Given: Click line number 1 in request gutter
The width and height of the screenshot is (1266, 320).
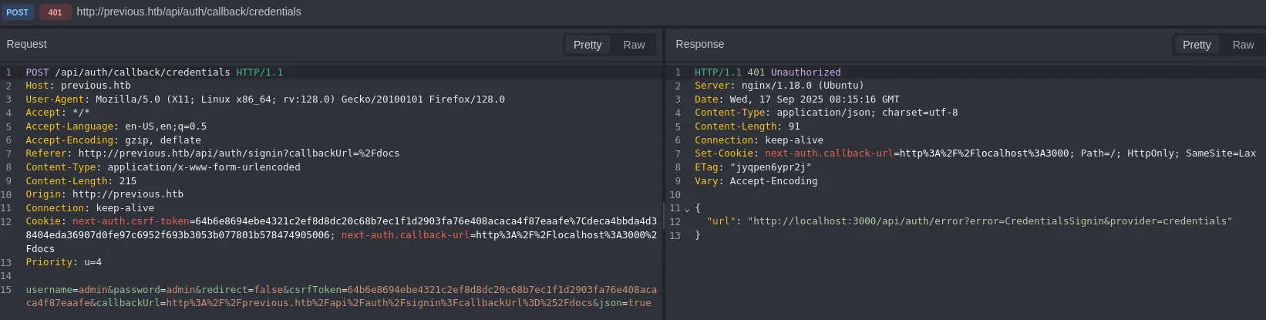Looking at the screenshot, I should [x=8, y=72].
